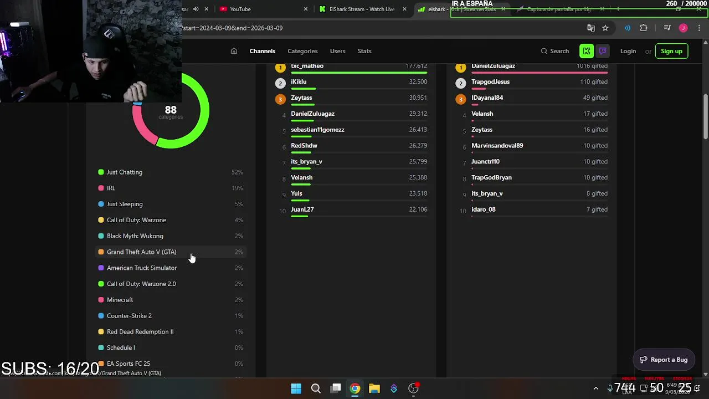Screen dimensions: 709x399
Task: Open the Chrome profile avatar
Action: (683, 28)
